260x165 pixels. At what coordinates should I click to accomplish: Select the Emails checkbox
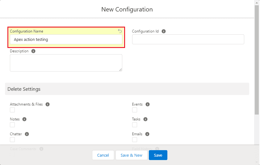click(135, 140)
